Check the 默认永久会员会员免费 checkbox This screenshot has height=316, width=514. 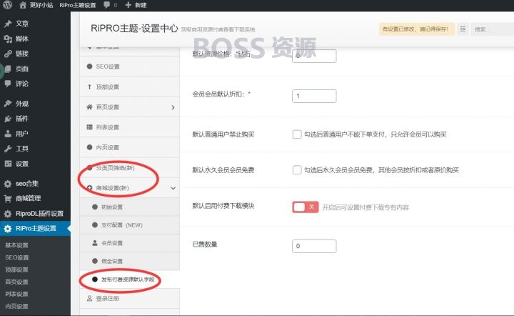[297, 170]
